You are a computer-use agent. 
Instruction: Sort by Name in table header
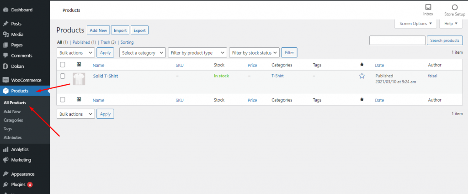coord(99,65)
